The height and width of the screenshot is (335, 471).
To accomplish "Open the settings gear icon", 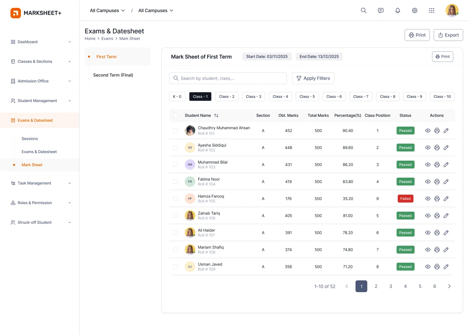I will coord(414,10).
